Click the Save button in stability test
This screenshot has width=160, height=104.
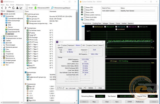click(x=117, y=102)
